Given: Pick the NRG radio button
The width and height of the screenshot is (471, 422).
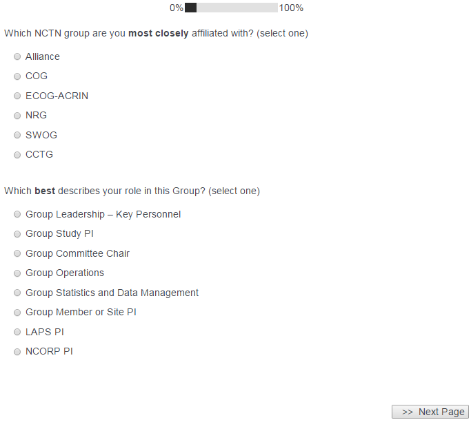Looking at the screenshot, I should pos(17,116).
